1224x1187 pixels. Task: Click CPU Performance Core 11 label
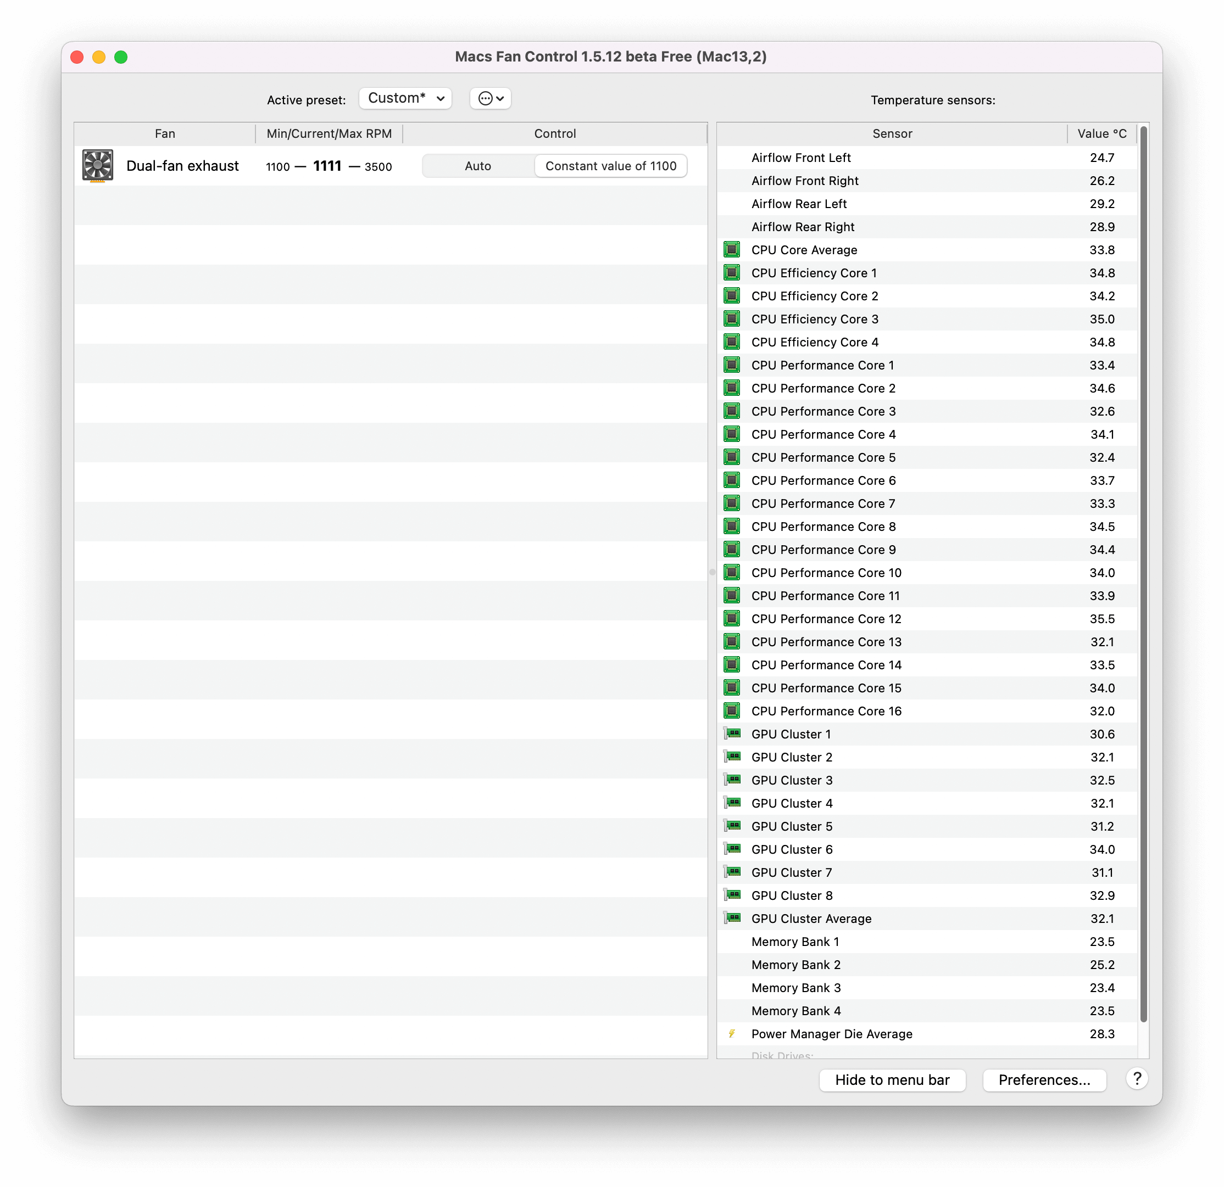[x=826, y=596]
